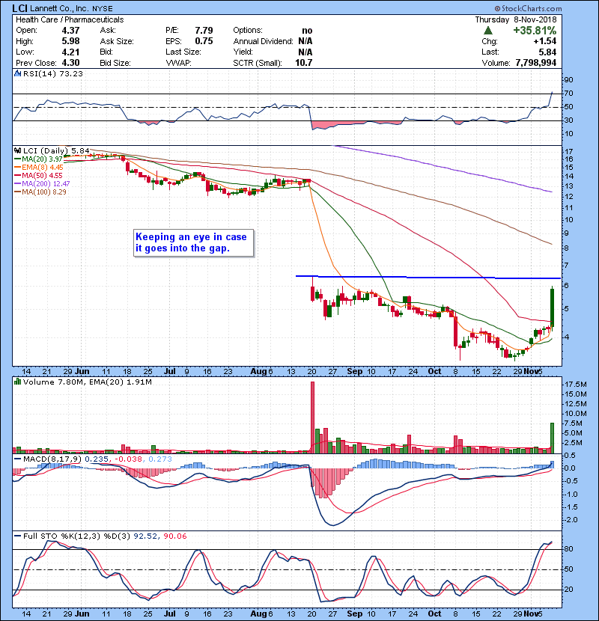The height and width of the screenshot is (621, 599).
Task: Click the EMA(8) 4.45 legend entry
Action: (39, 167)
